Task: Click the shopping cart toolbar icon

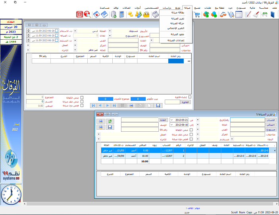Action: coord(196,15)
